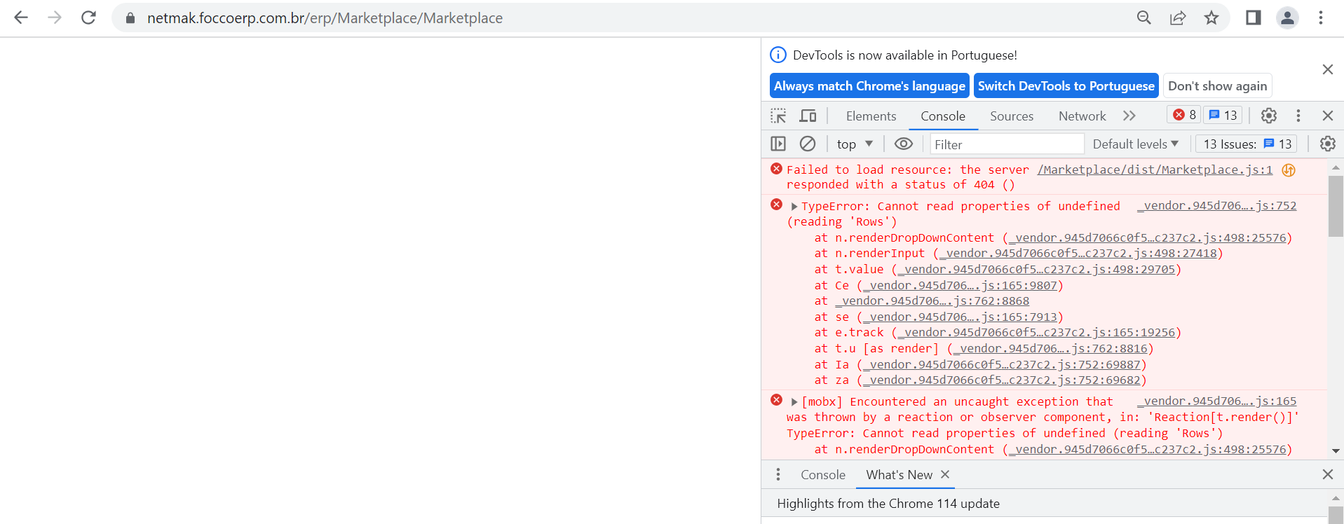Bookmark this page with star
This screenshot has height=524, width=1344.
pos(1211,18)
